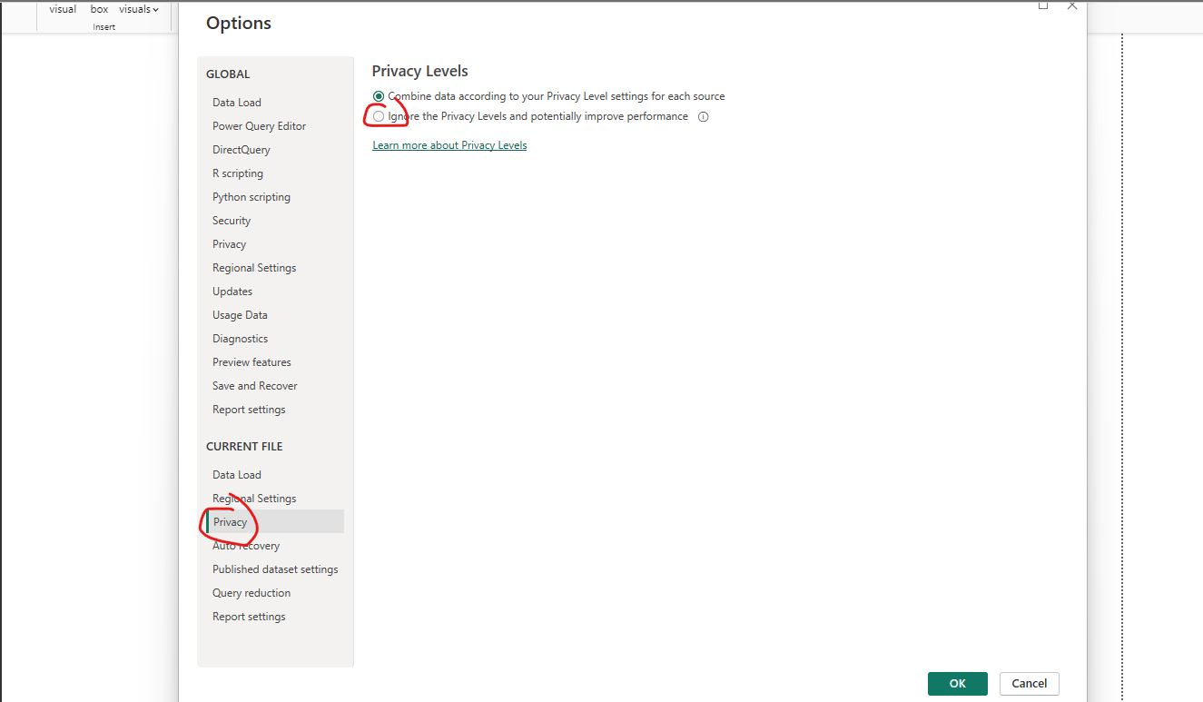Open Global Privacy options
1203x702 pixels.
pyautogui.click(x=230, y=244)
